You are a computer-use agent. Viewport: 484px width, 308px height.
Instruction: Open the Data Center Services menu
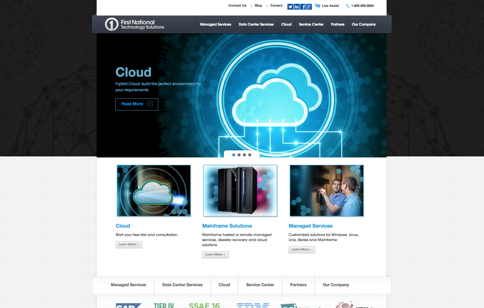click(x=256, y=24)
